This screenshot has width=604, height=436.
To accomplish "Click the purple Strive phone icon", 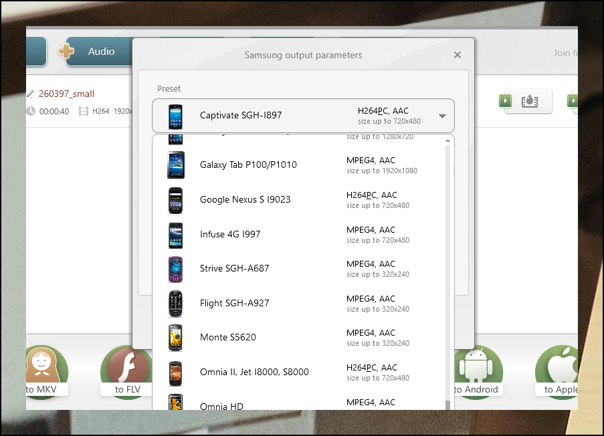I will (175, 269).
